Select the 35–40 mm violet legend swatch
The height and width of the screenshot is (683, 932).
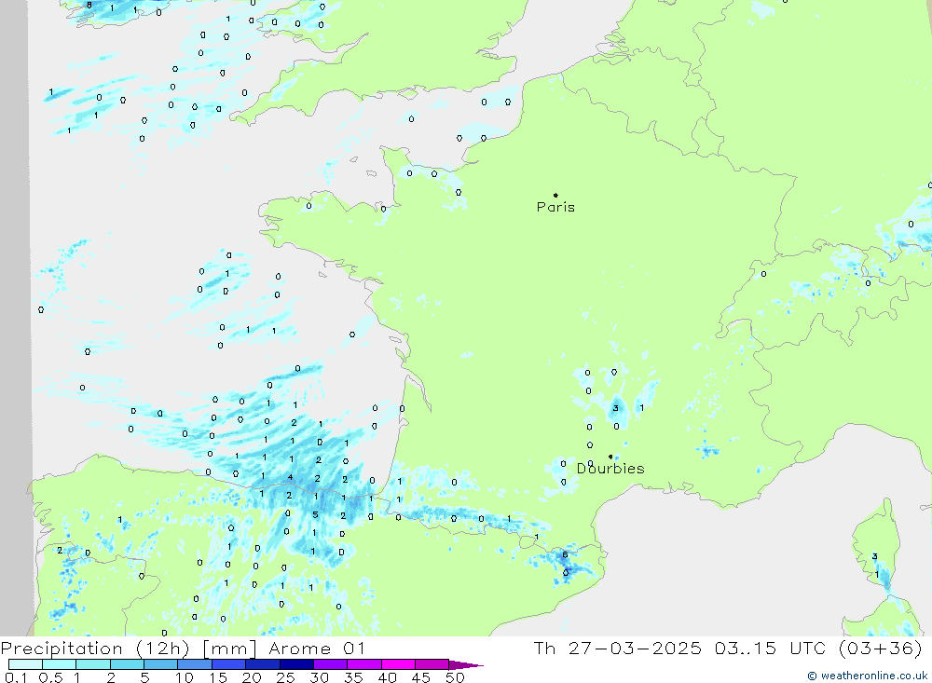coord(363,664)
